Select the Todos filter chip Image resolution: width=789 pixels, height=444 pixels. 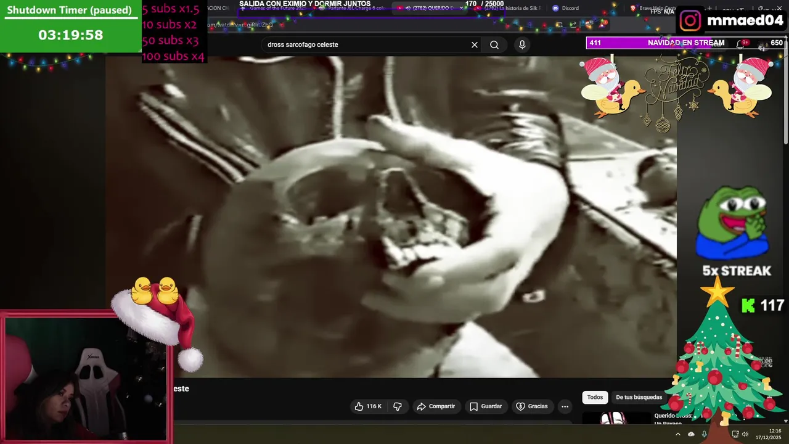(x=595, y=397)
